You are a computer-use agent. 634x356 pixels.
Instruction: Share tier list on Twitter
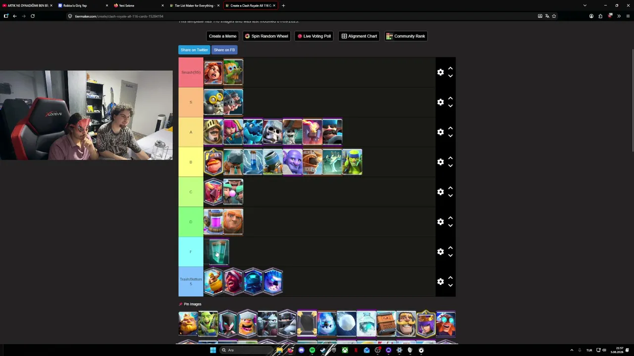coord(194,50)
